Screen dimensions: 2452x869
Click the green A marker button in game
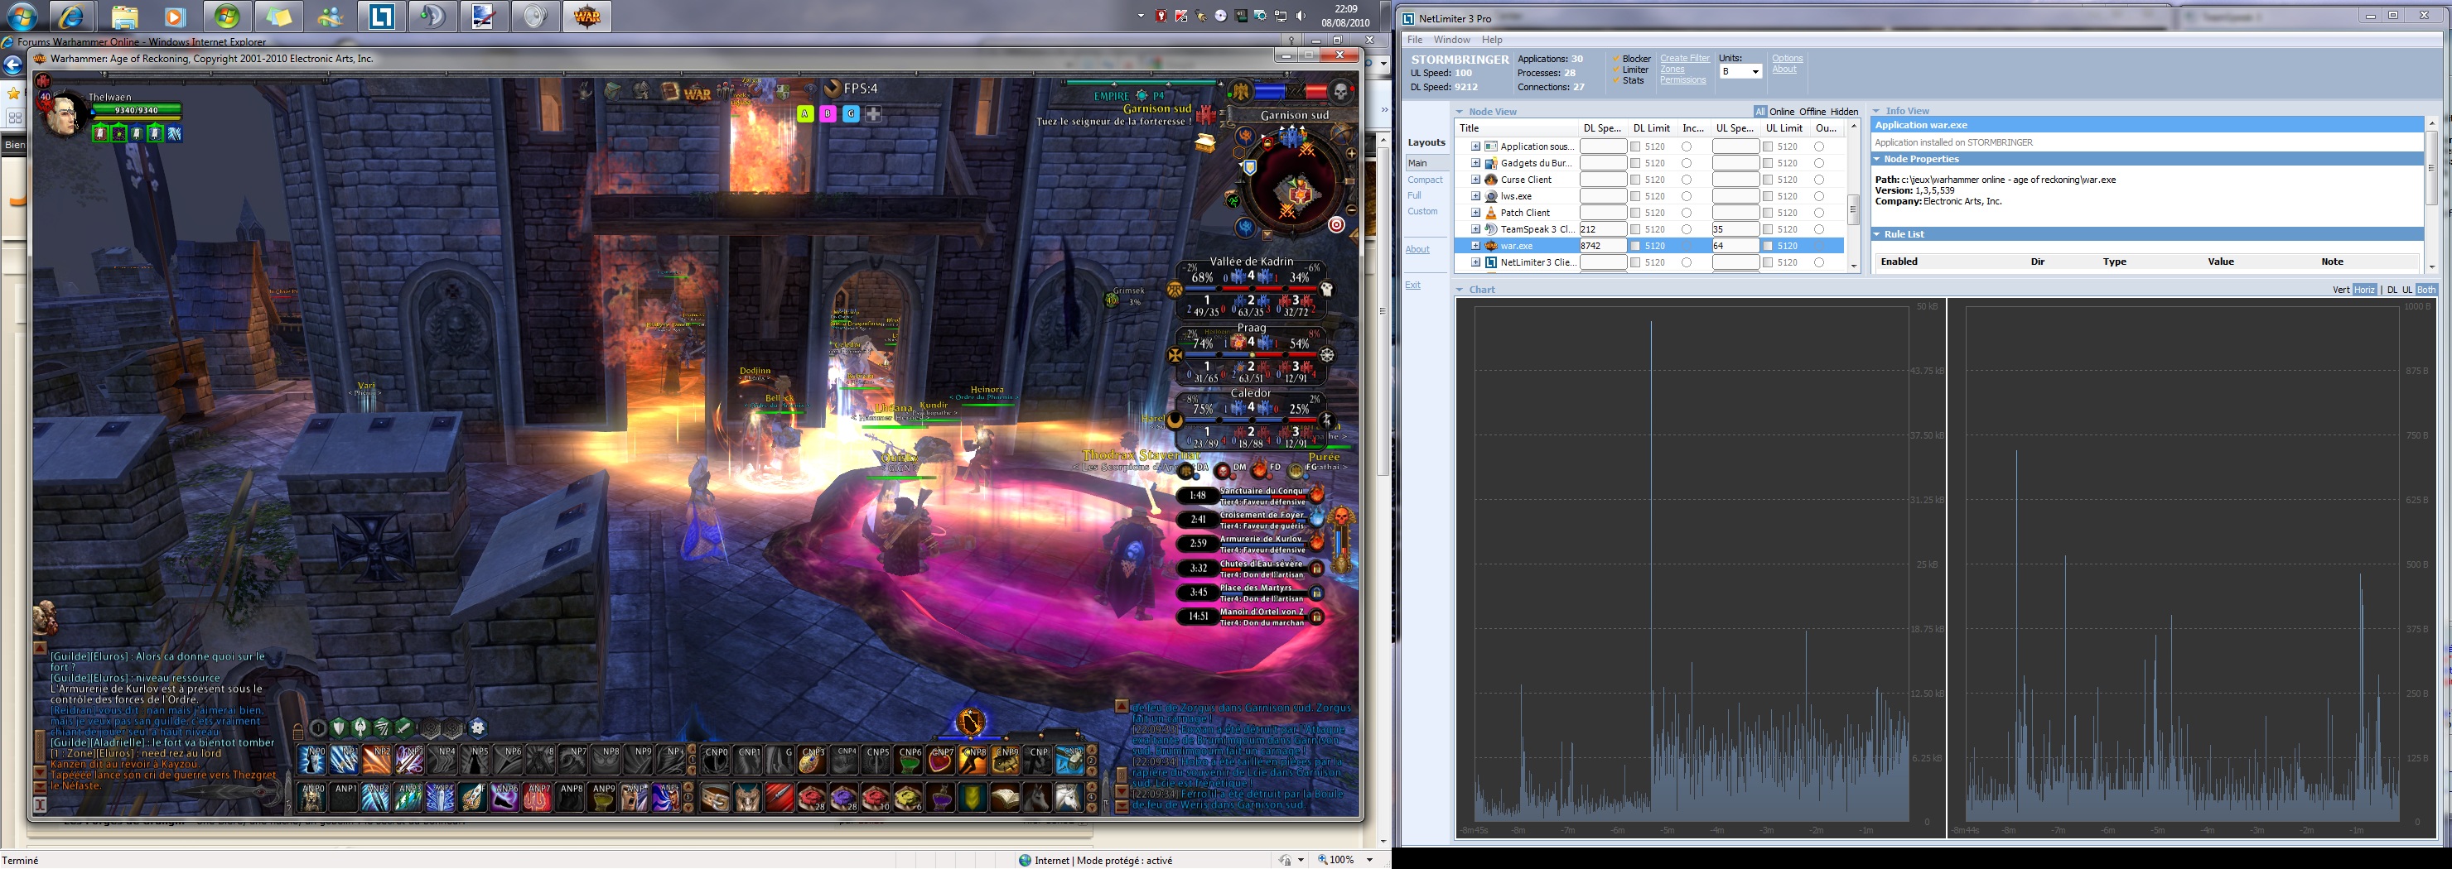click(805, 114)
